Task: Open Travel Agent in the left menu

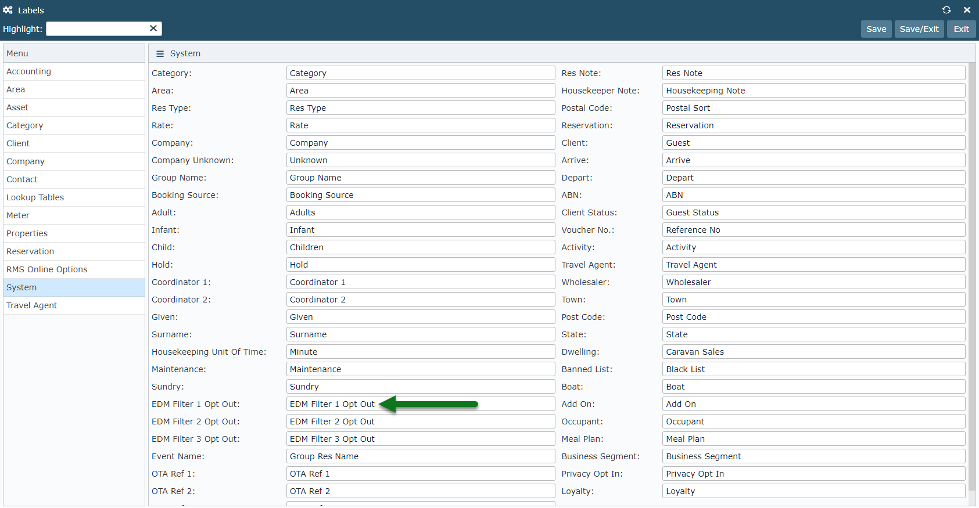Action: pos(74,305)
